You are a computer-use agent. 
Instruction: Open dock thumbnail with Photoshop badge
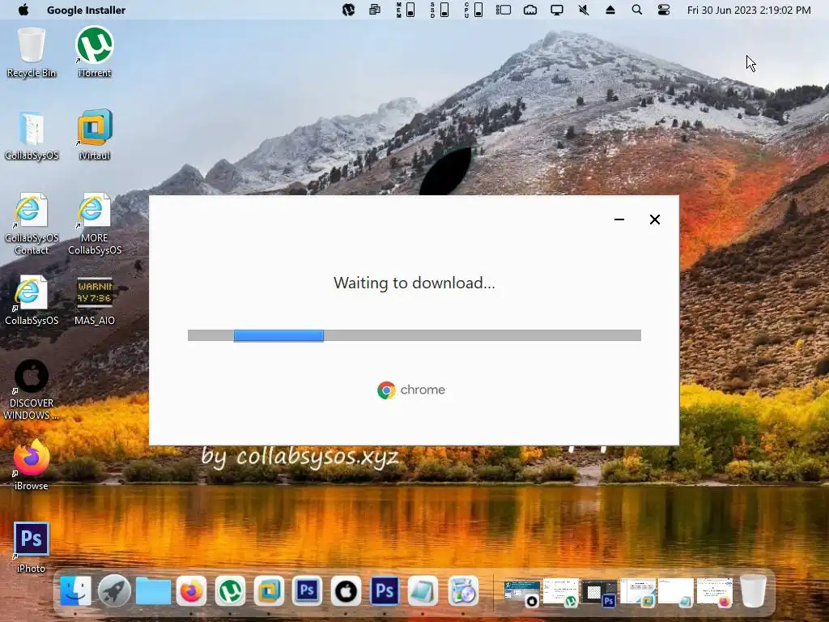[x=599, y=594]
